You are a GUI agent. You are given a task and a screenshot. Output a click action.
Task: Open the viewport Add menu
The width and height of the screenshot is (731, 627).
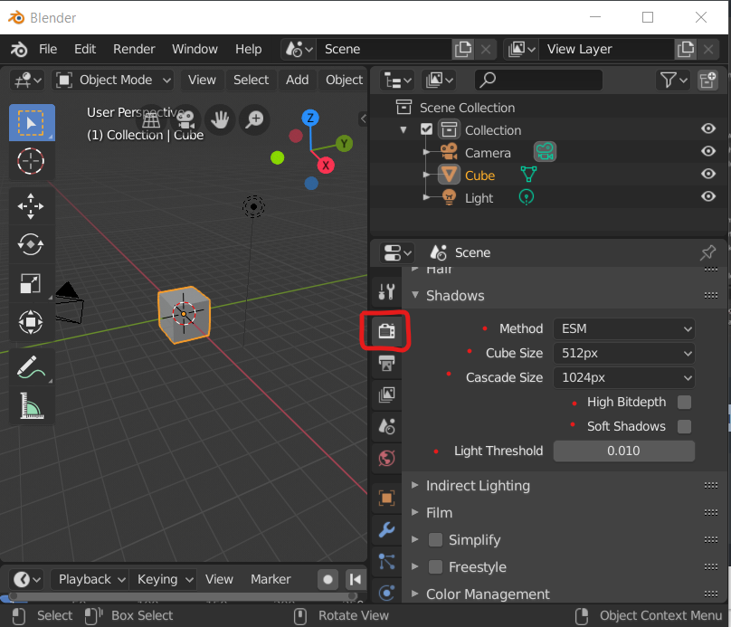coord(297,80)
